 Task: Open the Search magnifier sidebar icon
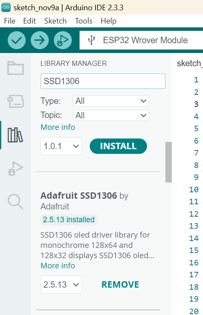point(15,201)
